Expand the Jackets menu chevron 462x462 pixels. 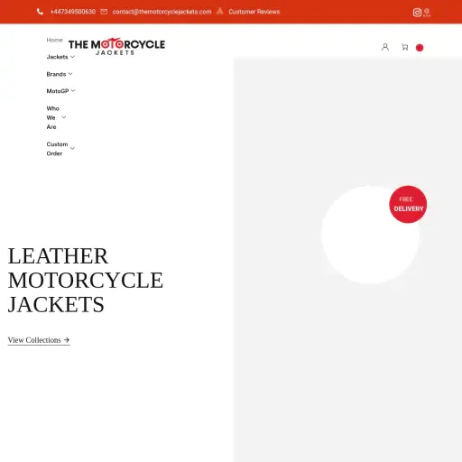[x=72, y=57]
